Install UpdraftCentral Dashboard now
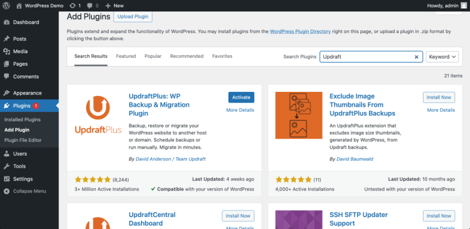 pos(238,216)
